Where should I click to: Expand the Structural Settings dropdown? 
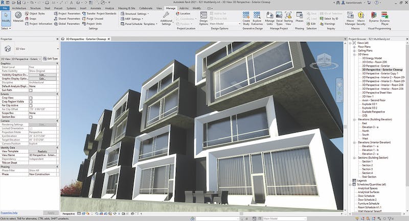click(x=148, y=14)
